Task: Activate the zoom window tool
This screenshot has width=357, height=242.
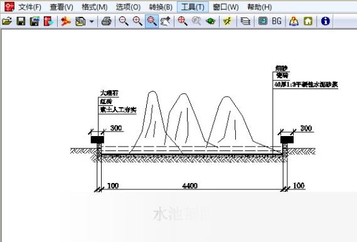Action: (x=152, y=21)
